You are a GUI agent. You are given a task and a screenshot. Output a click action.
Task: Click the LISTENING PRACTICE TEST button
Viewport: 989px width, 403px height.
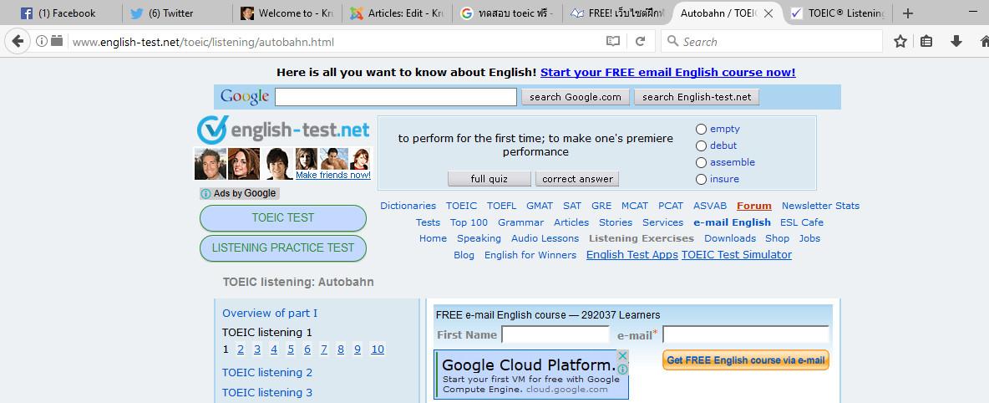click(x=282, y=247)
